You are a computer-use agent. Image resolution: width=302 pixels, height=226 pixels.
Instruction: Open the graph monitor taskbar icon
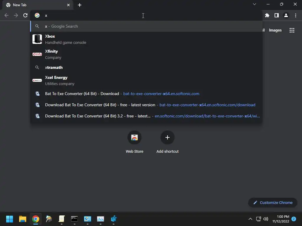click(x=101, y=219)
